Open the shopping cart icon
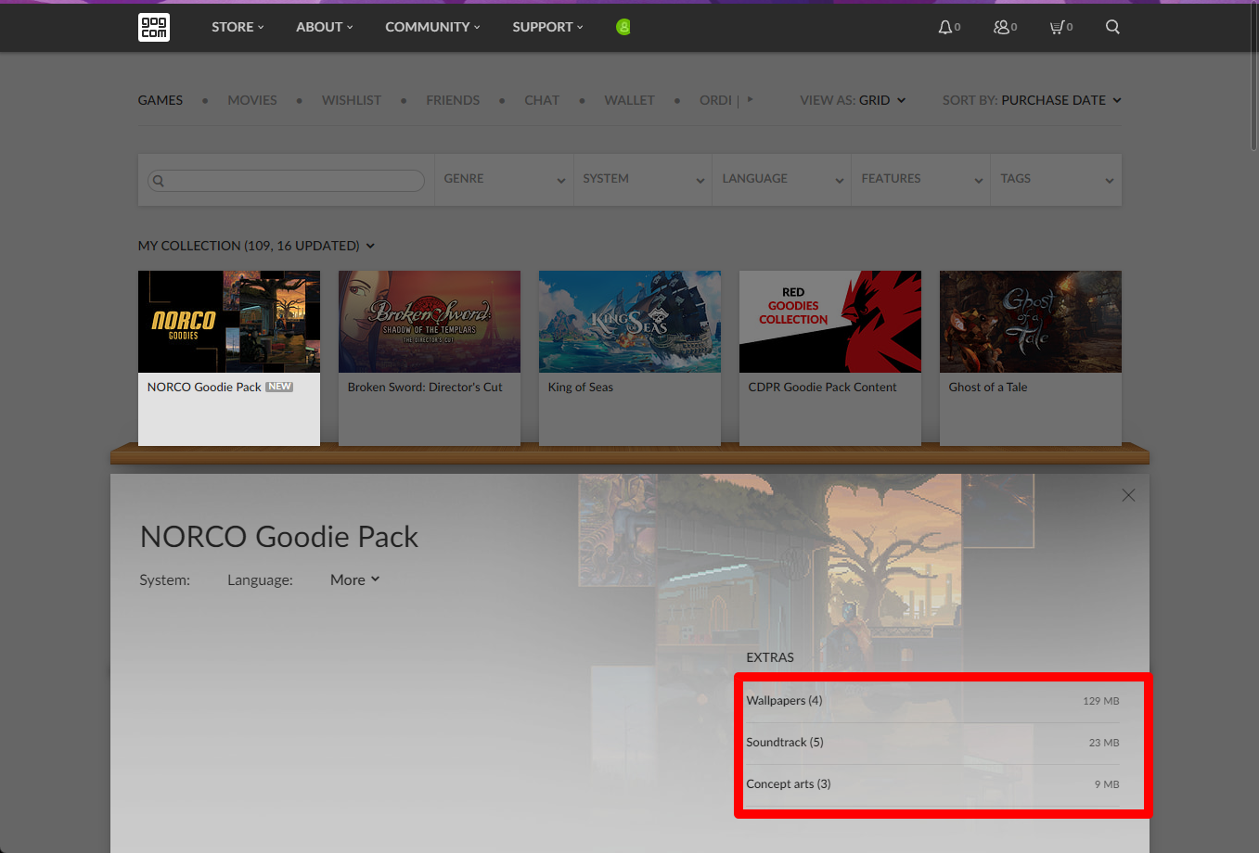This screenshot has width=1259, height=853. pyautogui.click(x=1056, y=27)
